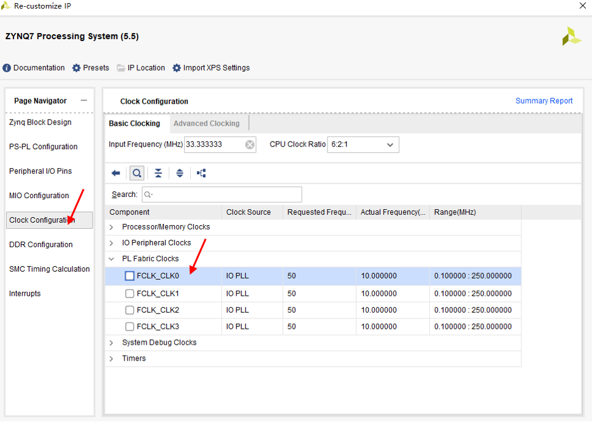
Task: Open DDR Configuration page
Action: coord(40,245)
